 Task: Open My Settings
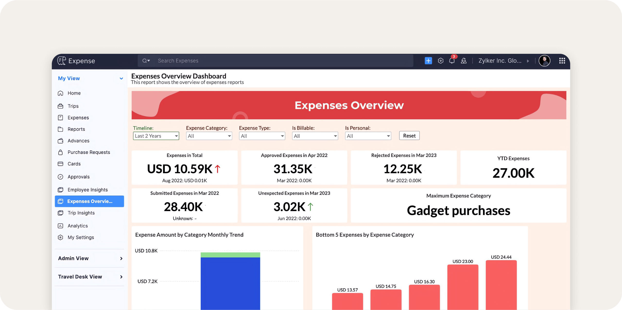point(81,237)
